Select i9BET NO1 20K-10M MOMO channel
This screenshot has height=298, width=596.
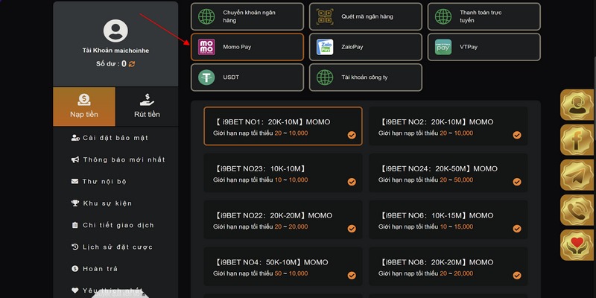[283, 126]
